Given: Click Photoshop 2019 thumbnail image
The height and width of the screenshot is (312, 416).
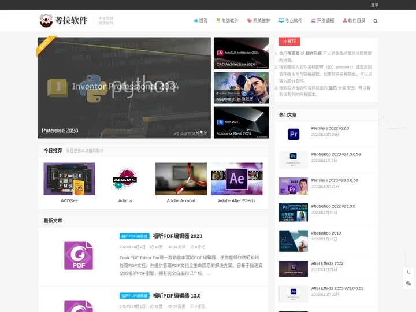Looking at the screenshot, I should click(x=294, y=241).
